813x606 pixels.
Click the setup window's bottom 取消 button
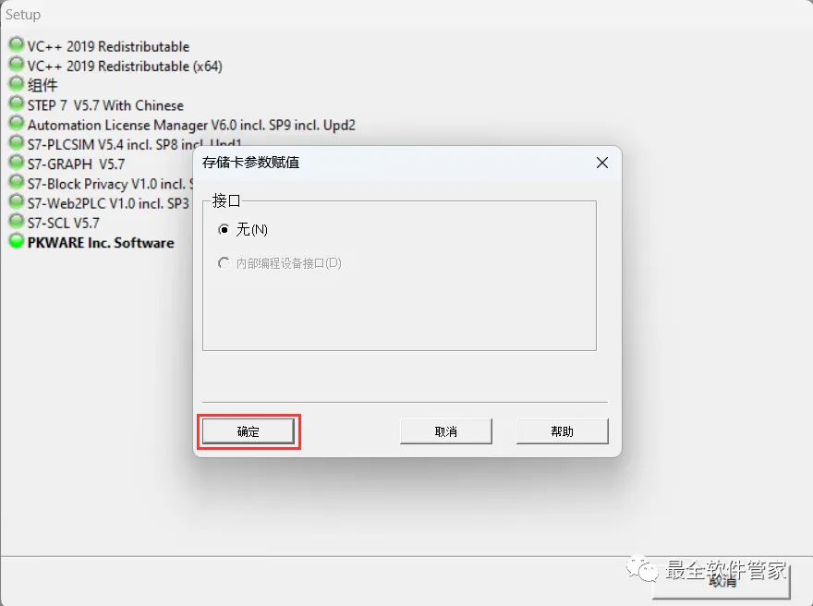(722, 582)
